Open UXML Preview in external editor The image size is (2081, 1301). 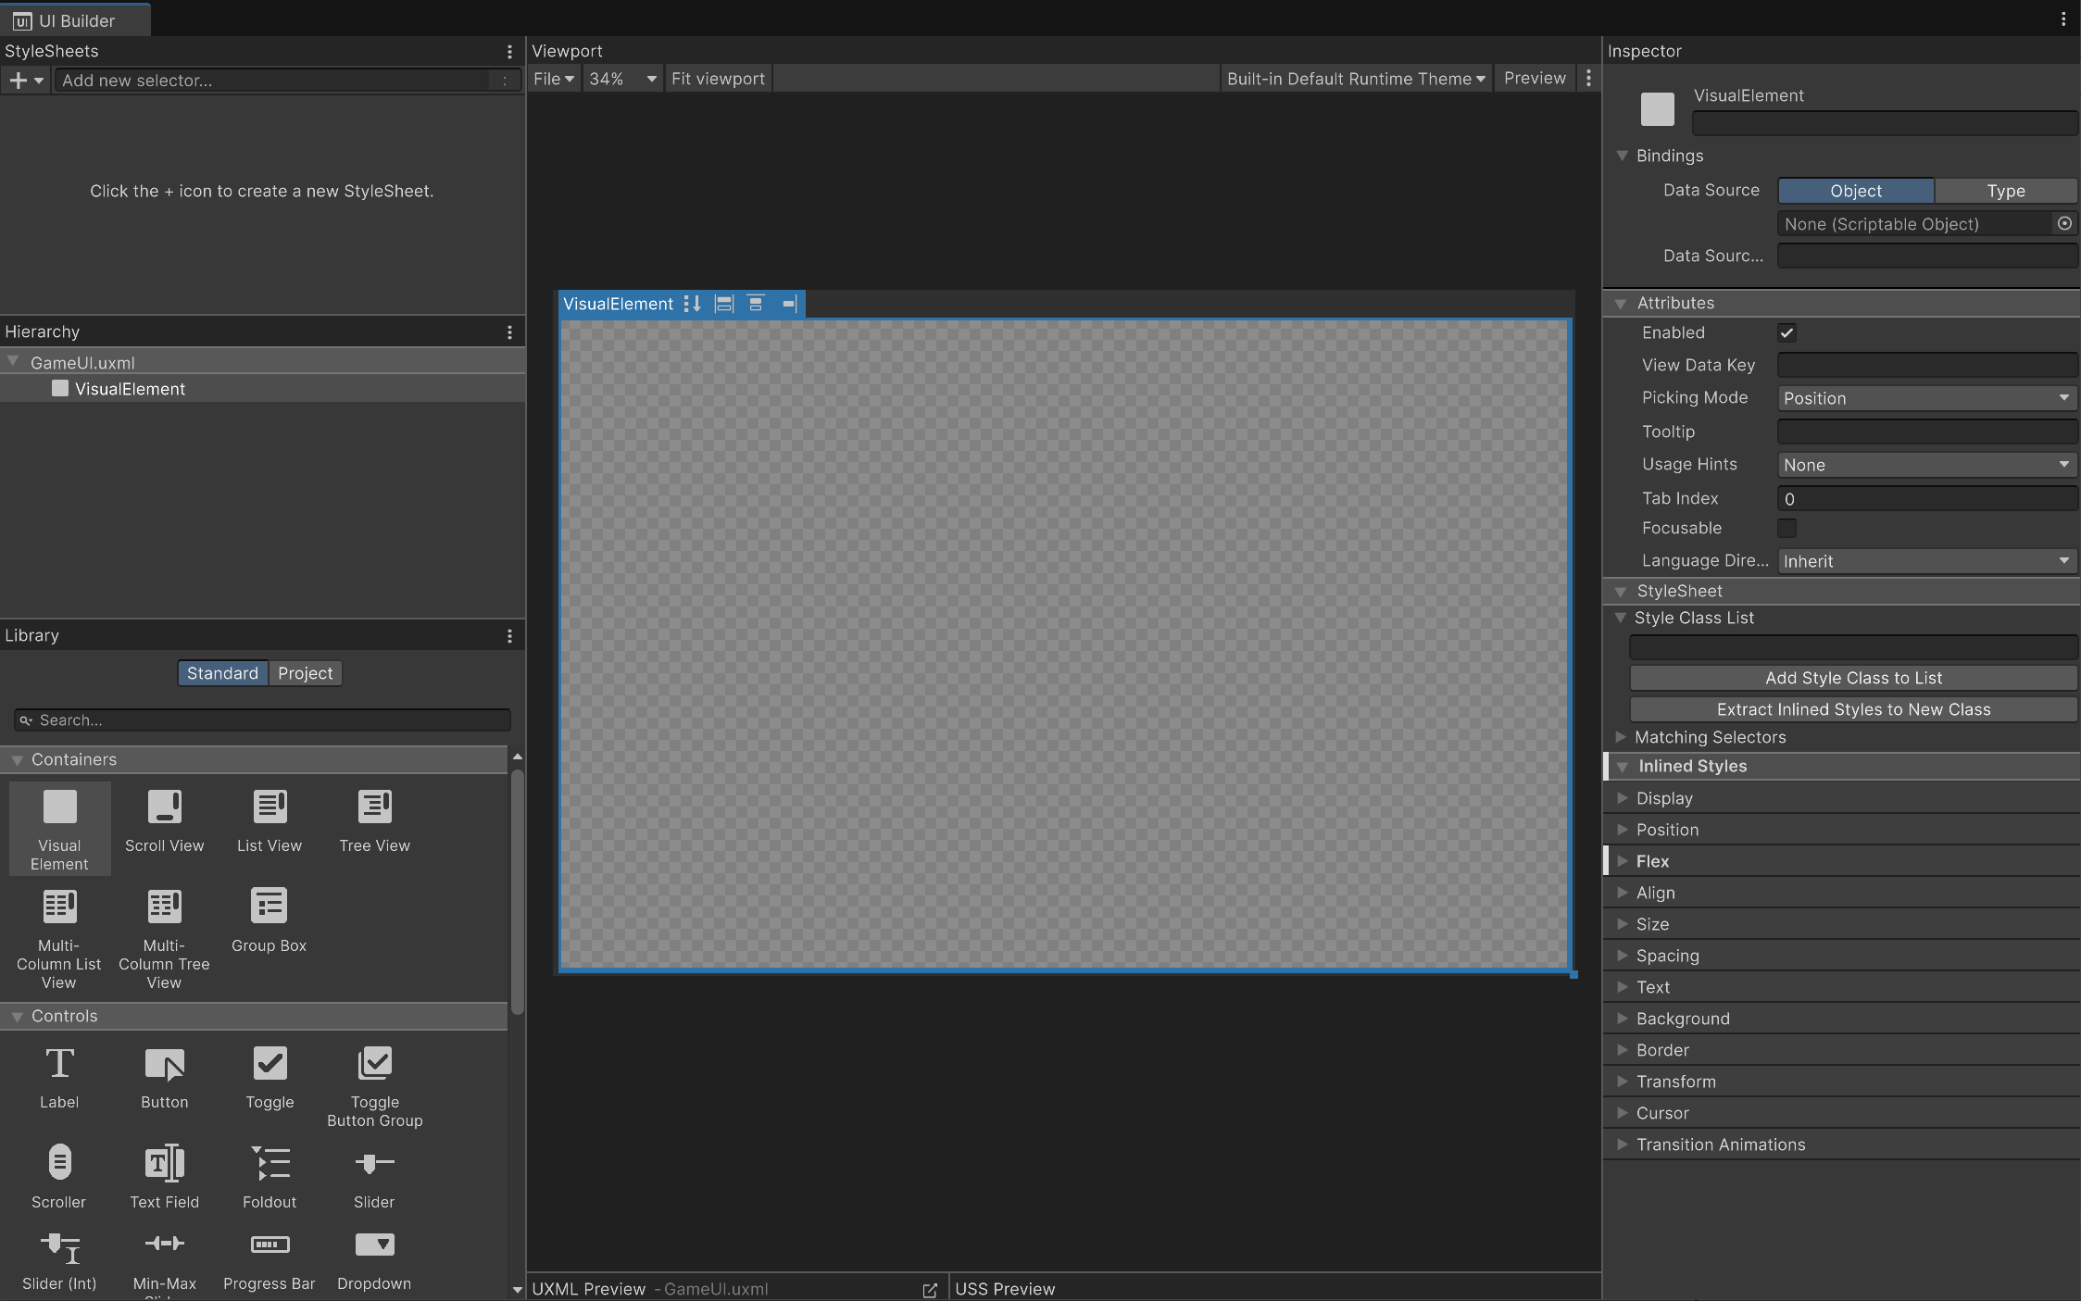tap(930, 1289)
